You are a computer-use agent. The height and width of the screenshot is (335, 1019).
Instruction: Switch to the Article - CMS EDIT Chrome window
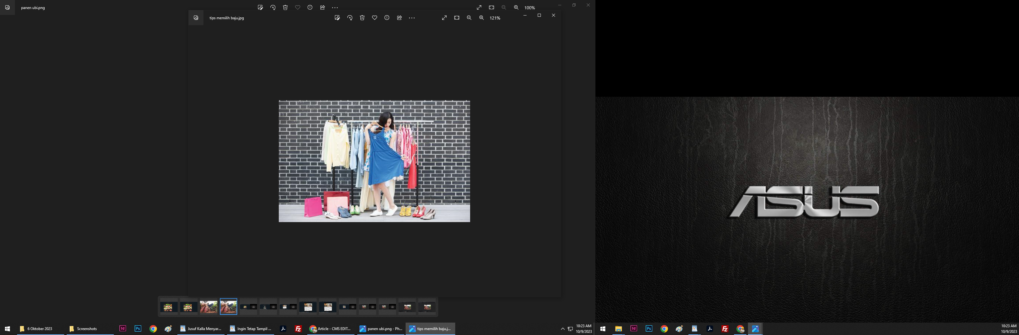click(331, 329)
